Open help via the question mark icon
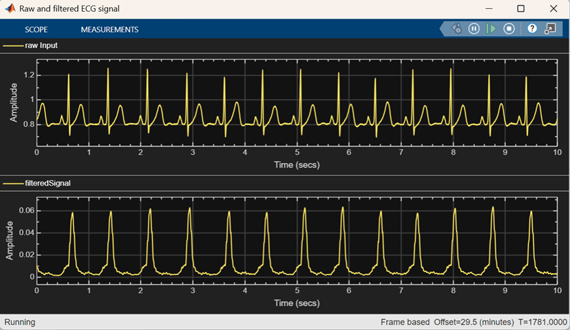The height and width of the screenshot is (330, 570). click(532, 29)
